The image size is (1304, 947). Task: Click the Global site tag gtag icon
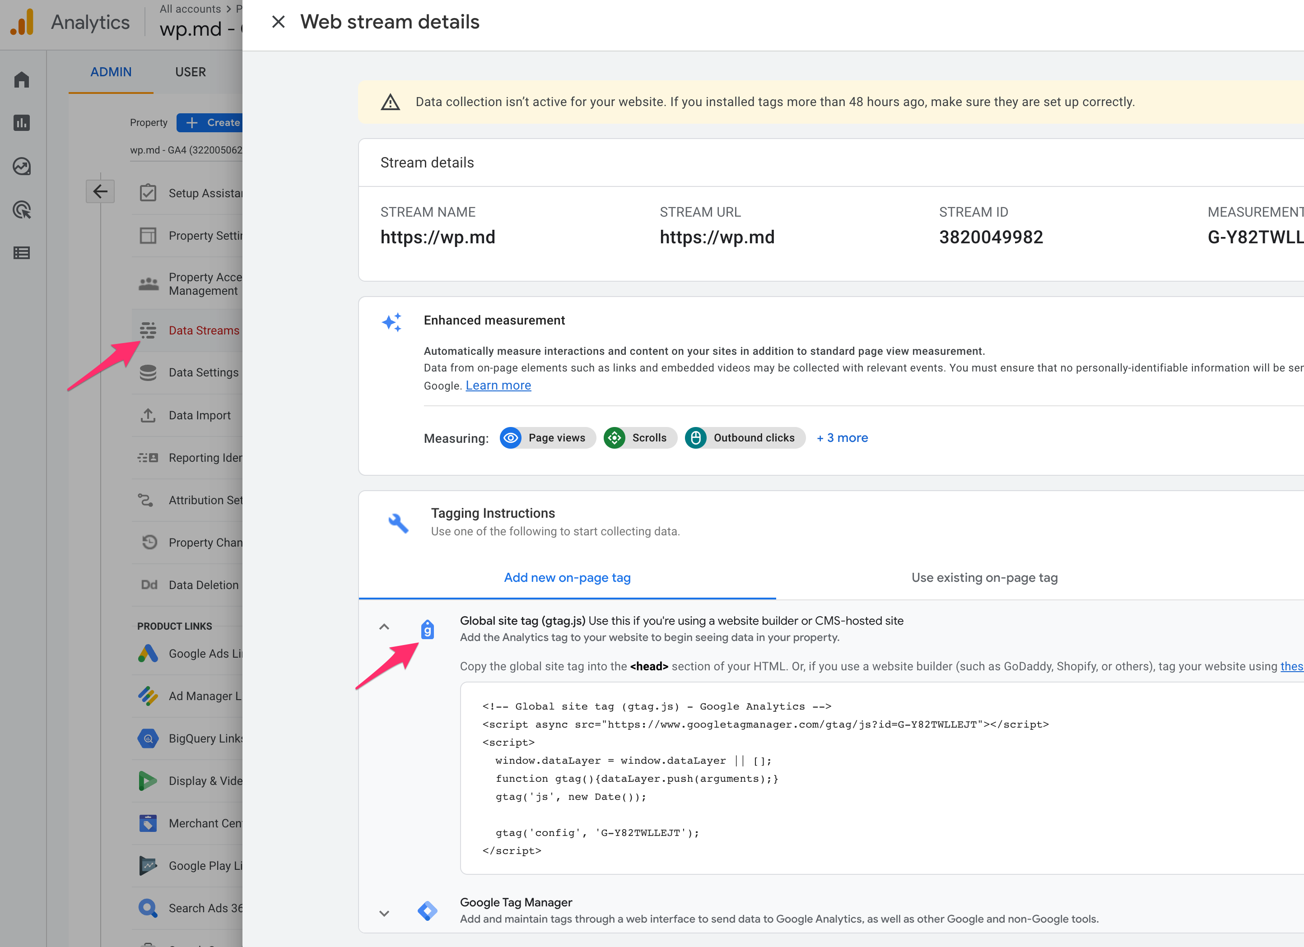[x=427, y=630]
